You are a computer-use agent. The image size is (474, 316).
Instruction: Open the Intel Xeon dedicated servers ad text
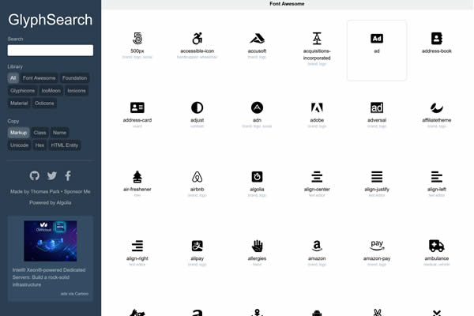(49, 277)
